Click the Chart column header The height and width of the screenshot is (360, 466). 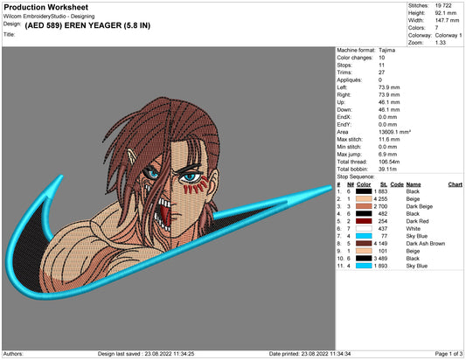click(455, 184)
